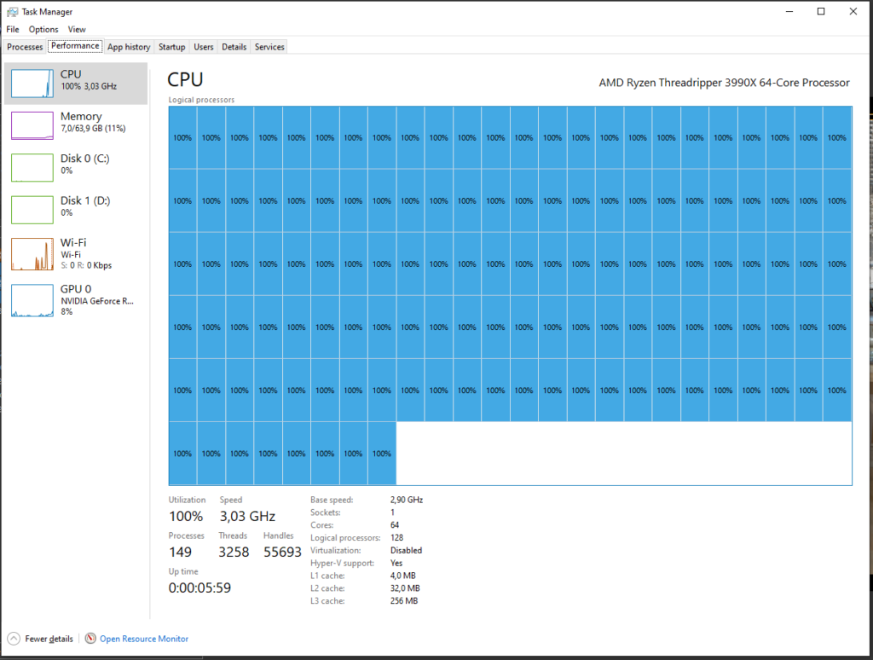The height and width of the screenshot is (660, 873).
Task: Select the CPU usage graph thumbnail
Action: point(32,83)
